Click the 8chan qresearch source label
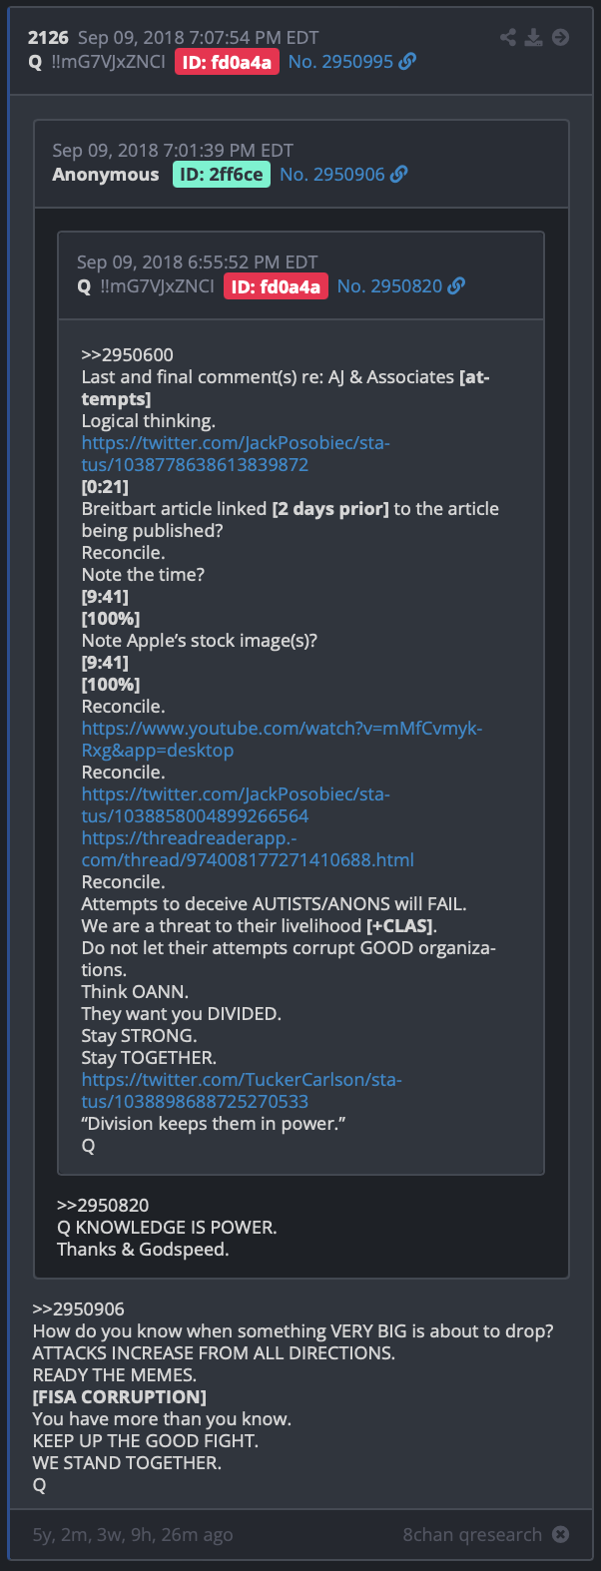The width and height of the screenshot is (601, 1571). (x=472, y=1534)
